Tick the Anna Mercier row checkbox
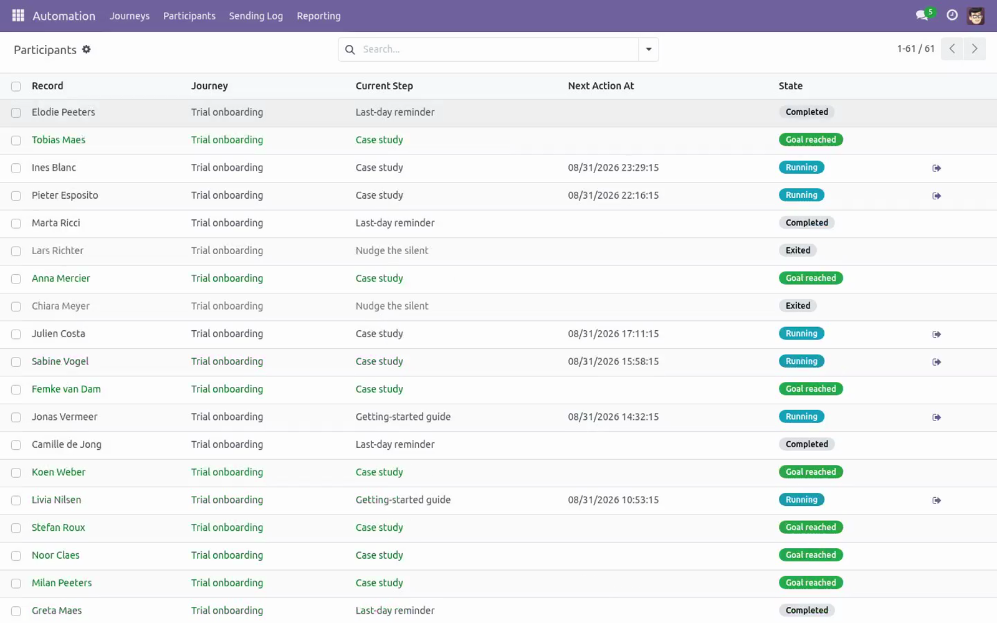This screenshot has height=623, width=997. click(x=16, y=279)
